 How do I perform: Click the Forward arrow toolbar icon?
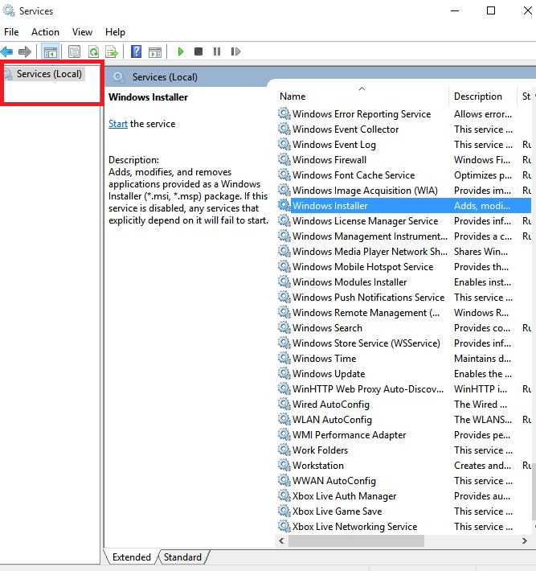click(25, 51)
